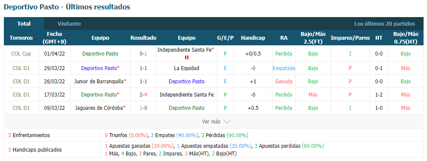The width and height of the screenshot is (427, 161).
Task: Expand the Ver más chevron arrow
Action: click(x=227, y=122)
